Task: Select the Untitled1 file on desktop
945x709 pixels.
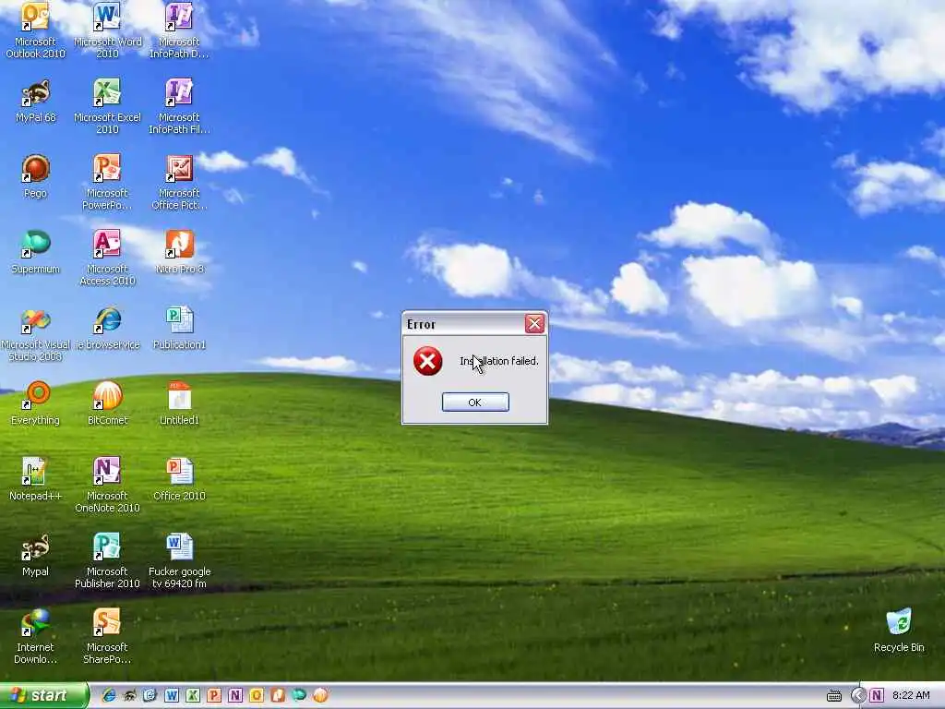Action: click(179, 404)
